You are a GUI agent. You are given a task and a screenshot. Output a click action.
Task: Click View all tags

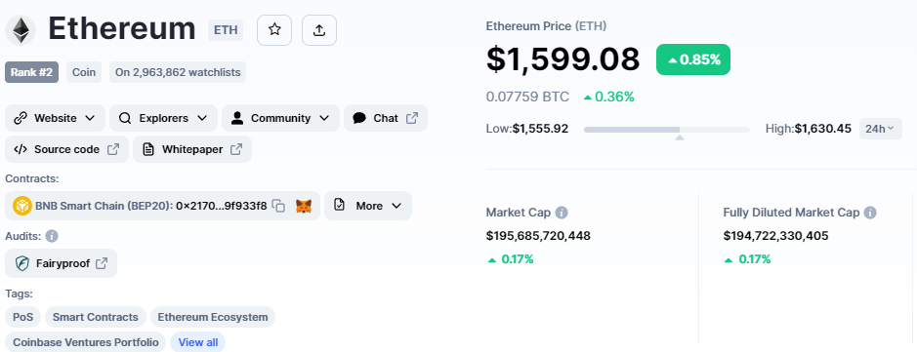[197, 342]
